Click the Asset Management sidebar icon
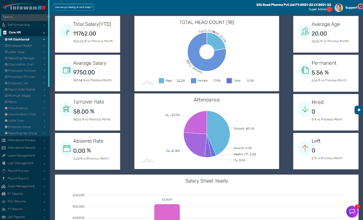Viewport: 363px width, 220px height. 3,186
